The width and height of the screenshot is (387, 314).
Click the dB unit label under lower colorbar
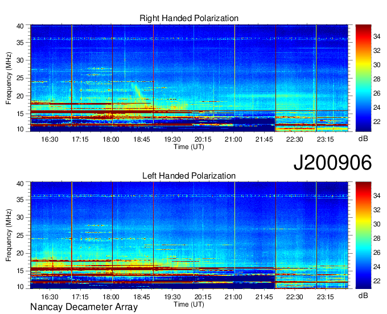(363, 295)
